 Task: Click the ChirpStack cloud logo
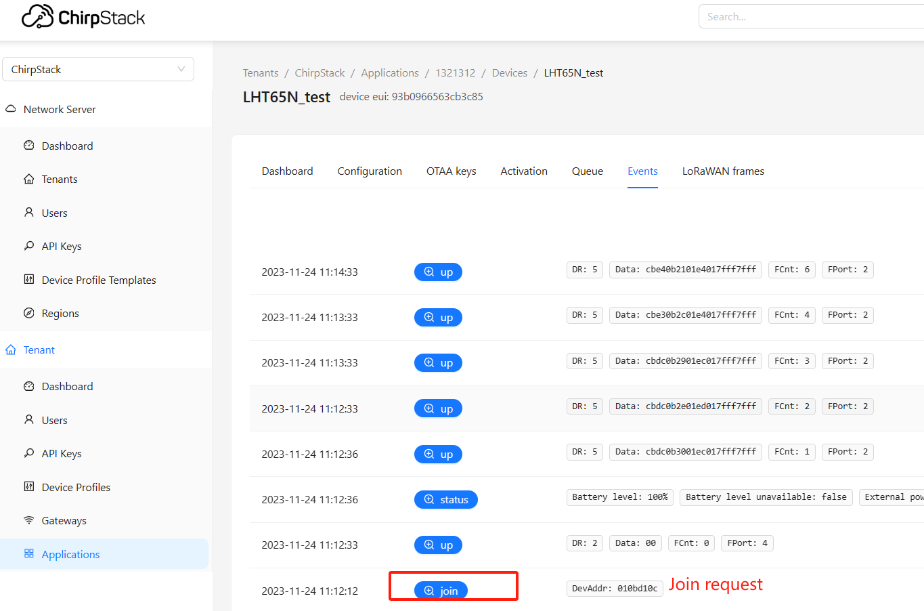[37, 16]
